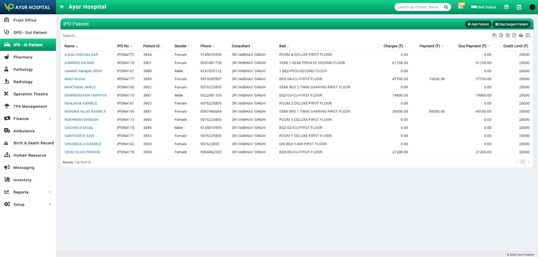Image resolution: width=538 pixels, height=257 pixels.
Task: Open announcements via the megaphone icon
Action: click(x=460, y=7)
